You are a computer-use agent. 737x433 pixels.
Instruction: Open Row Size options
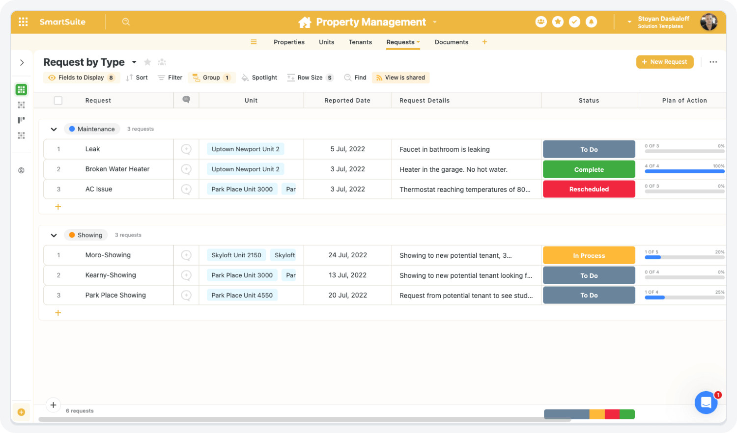310,78
